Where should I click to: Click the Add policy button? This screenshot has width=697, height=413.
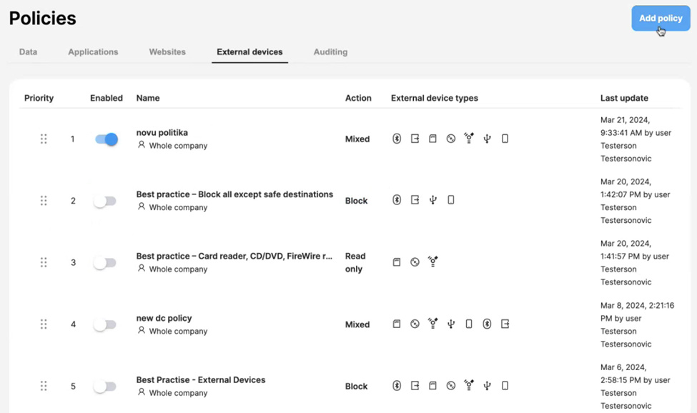click(659, 18)
